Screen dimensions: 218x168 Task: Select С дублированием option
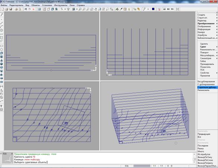click(x=206, y=85)
